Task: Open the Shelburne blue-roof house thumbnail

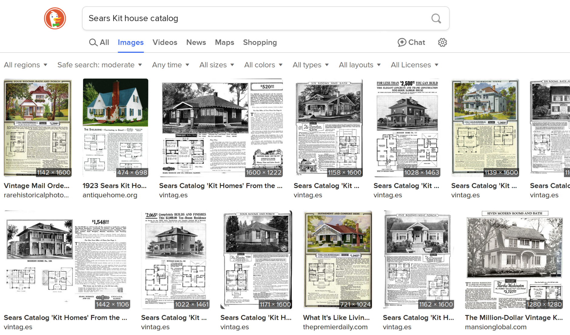Action: tap(116, 128)
